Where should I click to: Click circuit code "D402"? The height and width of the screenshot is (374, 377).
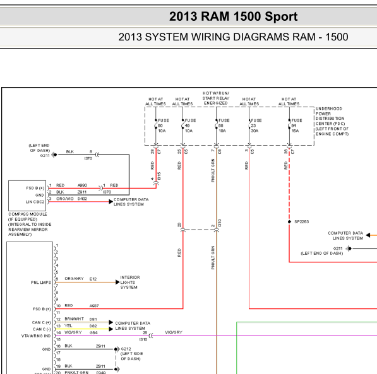[x=82, y=199]
